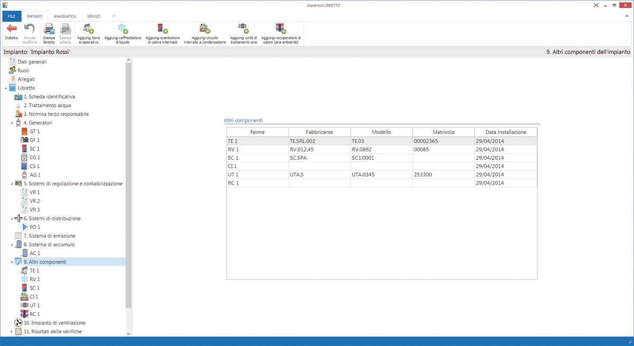
Task: Expand 11. Risultati delle verifiche node
Action: click(12, 331)
